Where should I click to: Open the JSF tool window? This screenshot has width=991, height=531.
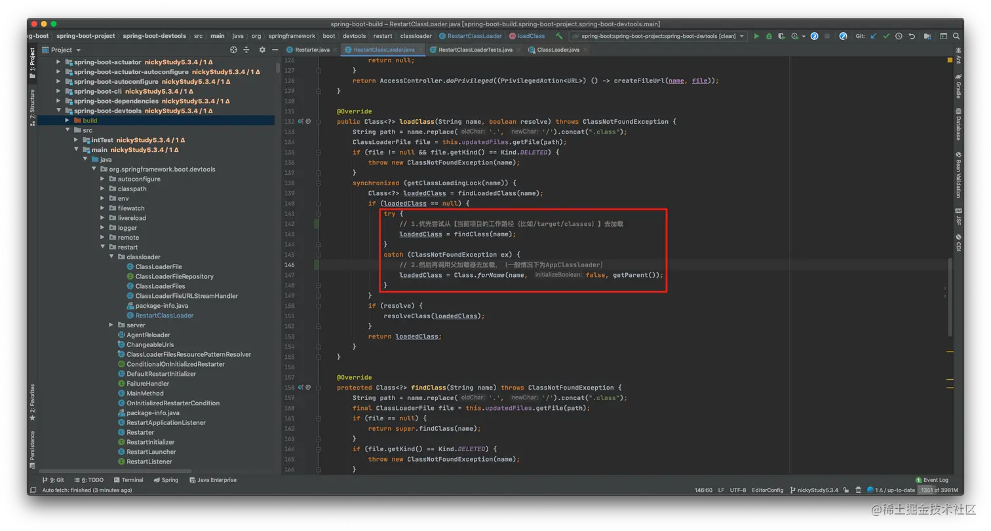pyautogui.click(x=958, y=216)
